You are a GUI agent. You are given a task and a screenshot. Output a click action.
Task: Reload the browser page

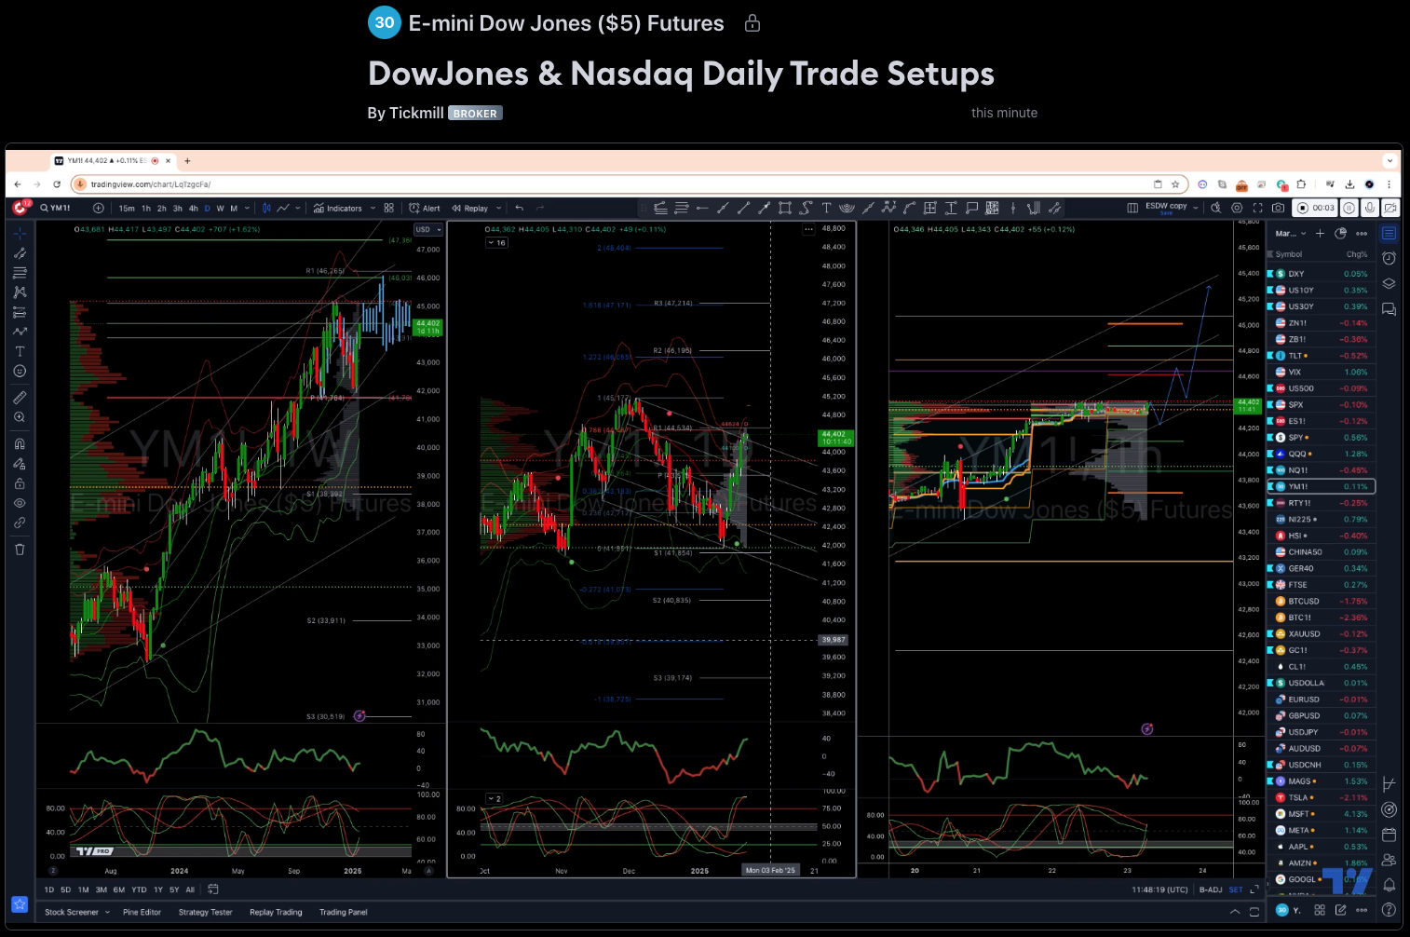[58, 184]
